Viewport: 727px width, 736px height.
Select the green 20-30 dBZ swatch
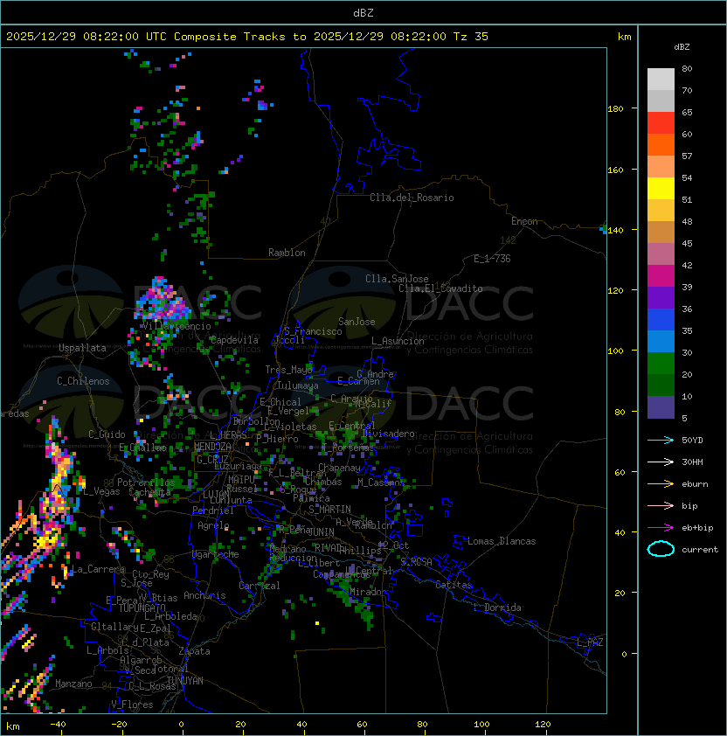pyautogui.click(x=661, y=364)
